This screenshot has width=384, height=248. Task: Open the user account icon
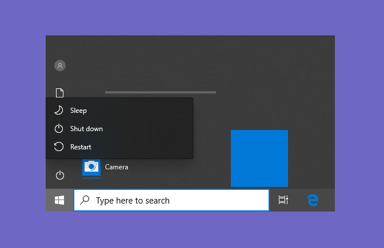60,66
